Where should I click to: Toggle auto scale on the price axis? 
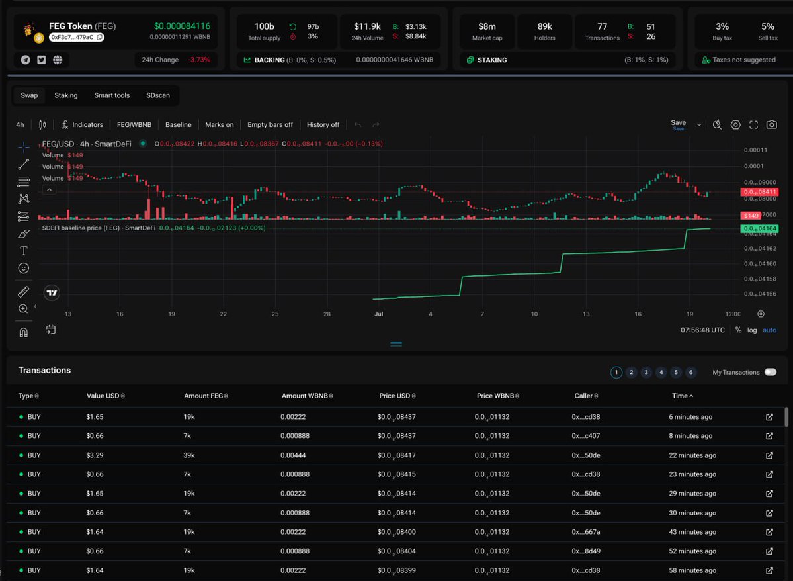click(769, 330)
